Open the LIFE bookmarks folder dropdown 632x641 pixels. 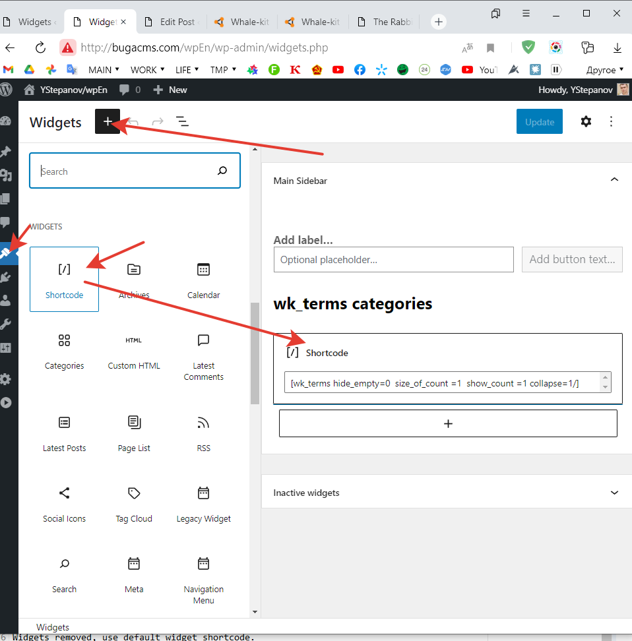click(x=187, y=70)
